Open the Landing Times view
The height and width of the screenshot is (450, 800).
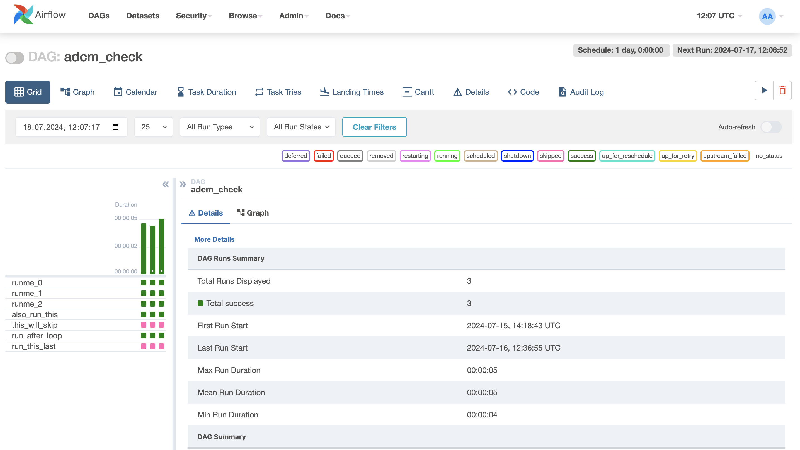[352, 92]
